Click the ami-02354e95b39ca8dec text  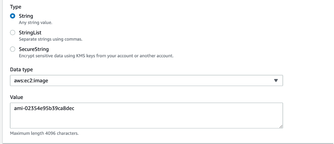click(43, 108)
